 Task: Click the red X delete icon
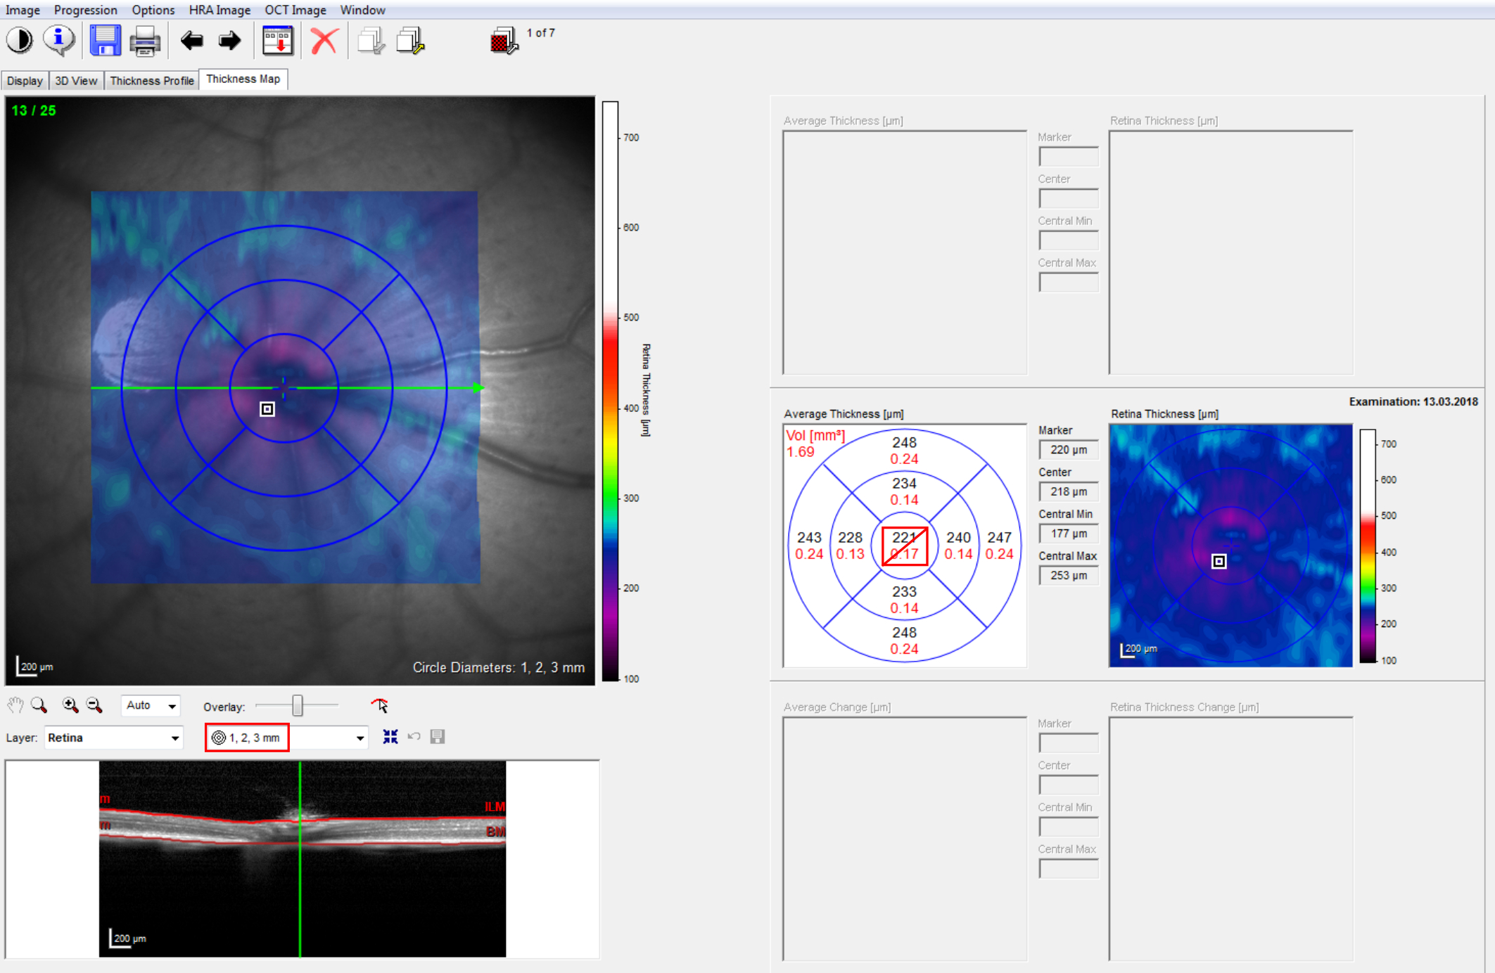pyautogui.click(x=324, y=41)
